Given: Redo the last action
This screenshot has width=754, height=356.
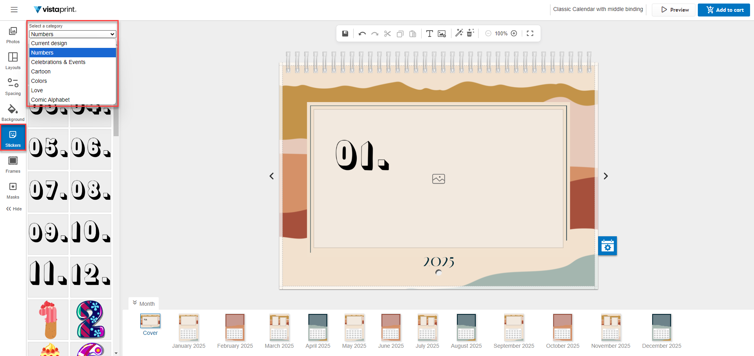Looking at the screenshot, I should coord(375,34).
